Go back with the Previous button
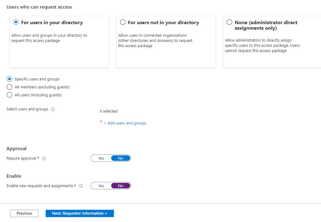Viewport: 321px width, 222px height. point(24,213)
